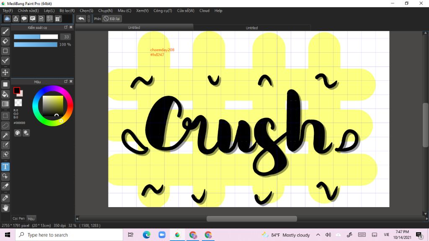429x241 pixels.
Task: Select the Hand pan tool
Action: coord(5,208)
